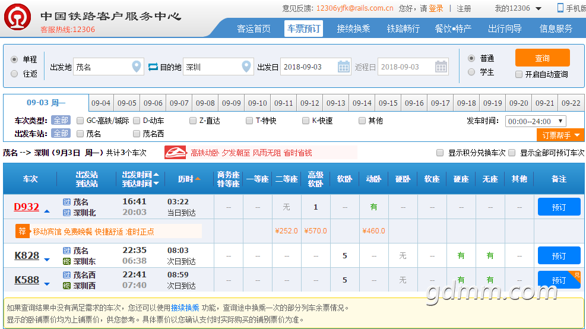586x329 pixels.
Task: Open the 铁路畅行 nav tab
Action: 403,29
